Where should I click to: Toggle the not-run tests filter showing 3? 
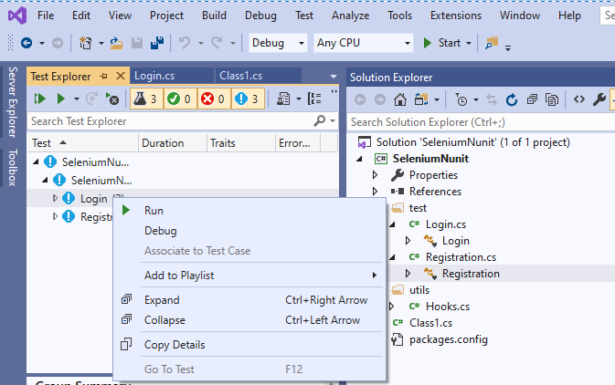248,99
